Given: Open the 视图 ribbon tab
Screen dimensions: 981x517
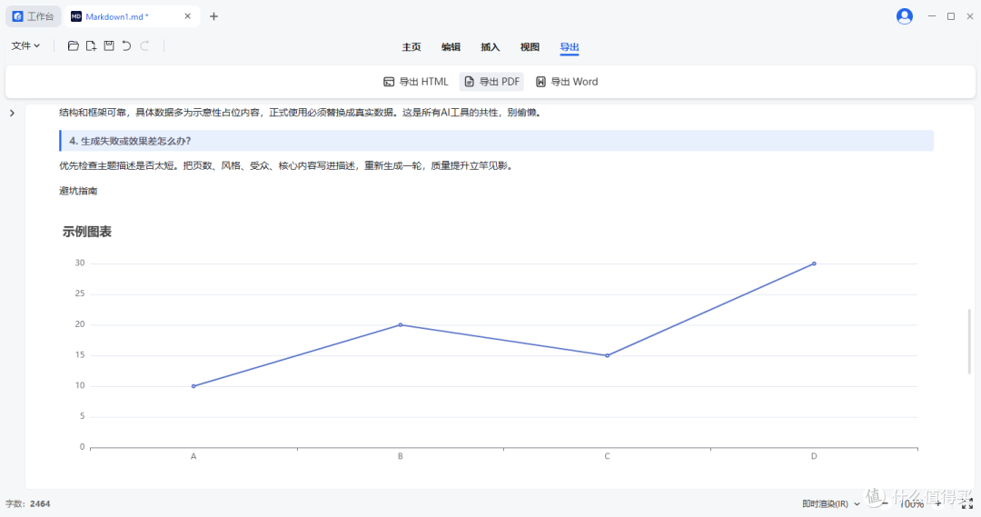Looking at the screenshot, I should (x=530, y=47).
